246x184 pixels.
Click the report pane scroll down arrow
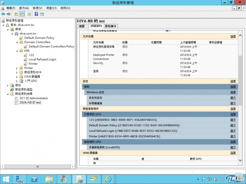point(240,160)
